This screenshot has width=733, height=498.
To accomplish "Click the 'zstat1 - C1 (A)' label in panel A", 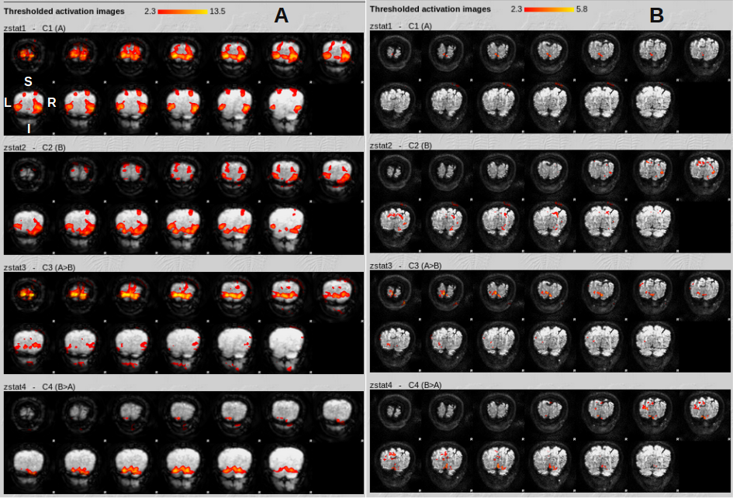I will (x=35, y=27).
